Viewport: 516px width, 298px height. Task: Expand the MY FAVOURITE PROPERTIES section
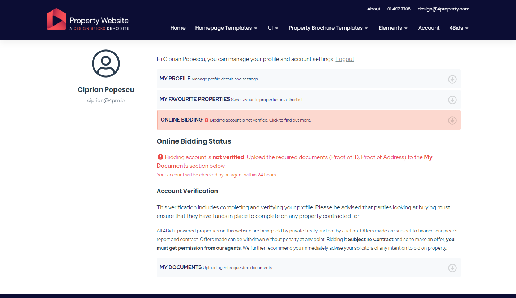pos(195,99)
